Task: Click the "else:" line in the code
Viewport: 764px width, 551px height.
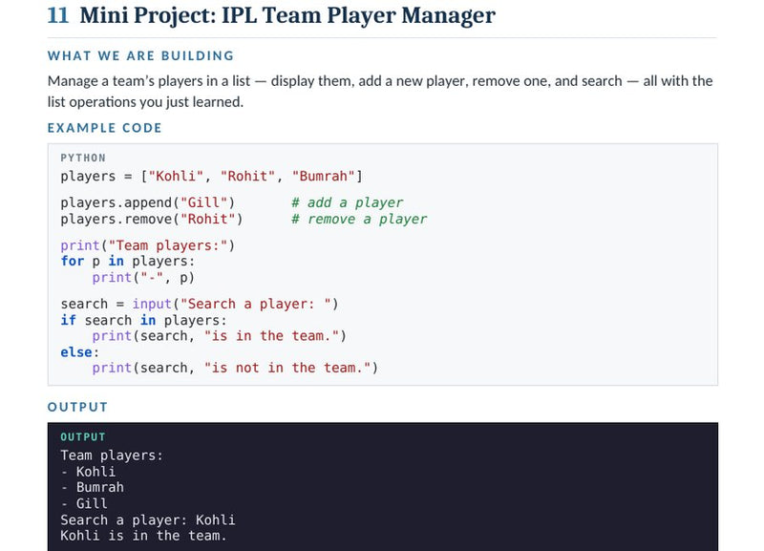Action: pos(80,351)
